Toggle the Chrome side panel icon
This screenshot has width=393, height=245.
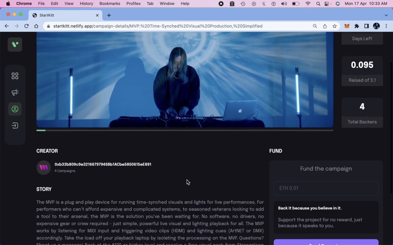pyautogui.click(x=366, y=26)
